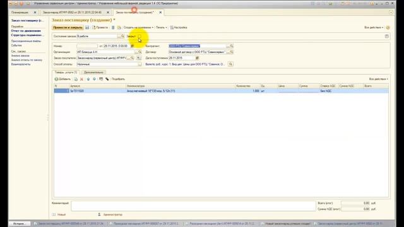The height and width of the screenshot is (227, 404).
Task: Open 'Взаиморасчеты' link in the left panel
Action: click(21, 64)
